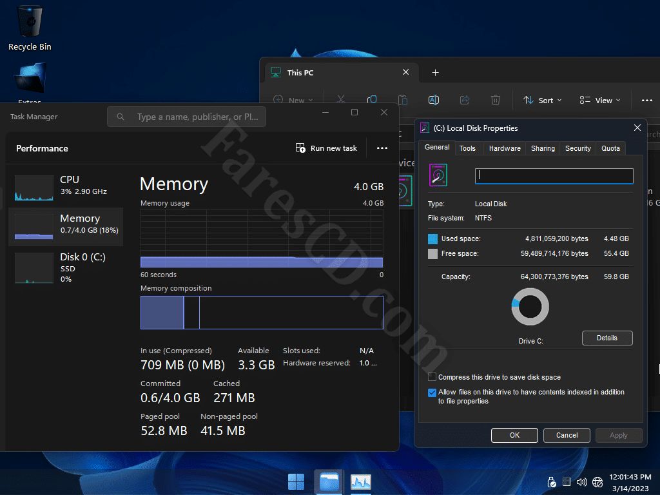The height and width of the screenshot is (495, 660).
Task: Click the gray Free space color swatch
Action: point(432,254)
